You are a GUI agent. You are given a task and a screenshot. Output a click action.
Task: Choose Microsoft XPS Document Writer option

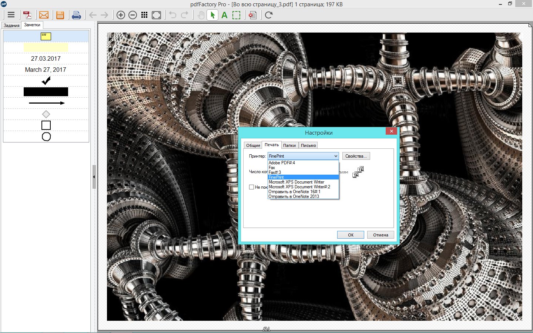(x=303, y=182)
